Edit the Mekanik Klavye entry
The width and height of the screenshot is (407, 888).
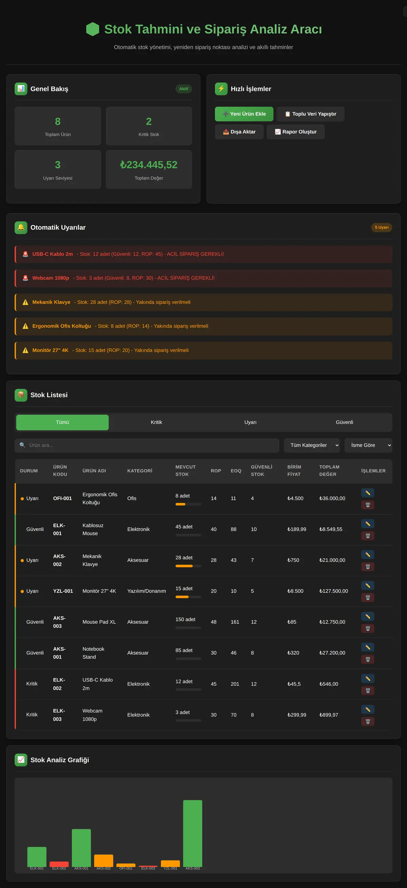pos(367,554)
